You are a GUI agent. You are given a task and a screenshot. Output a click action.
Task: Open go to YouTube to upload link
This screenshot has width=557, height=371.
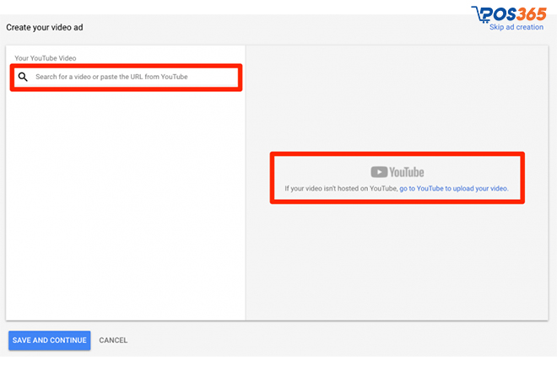(454, 189)
